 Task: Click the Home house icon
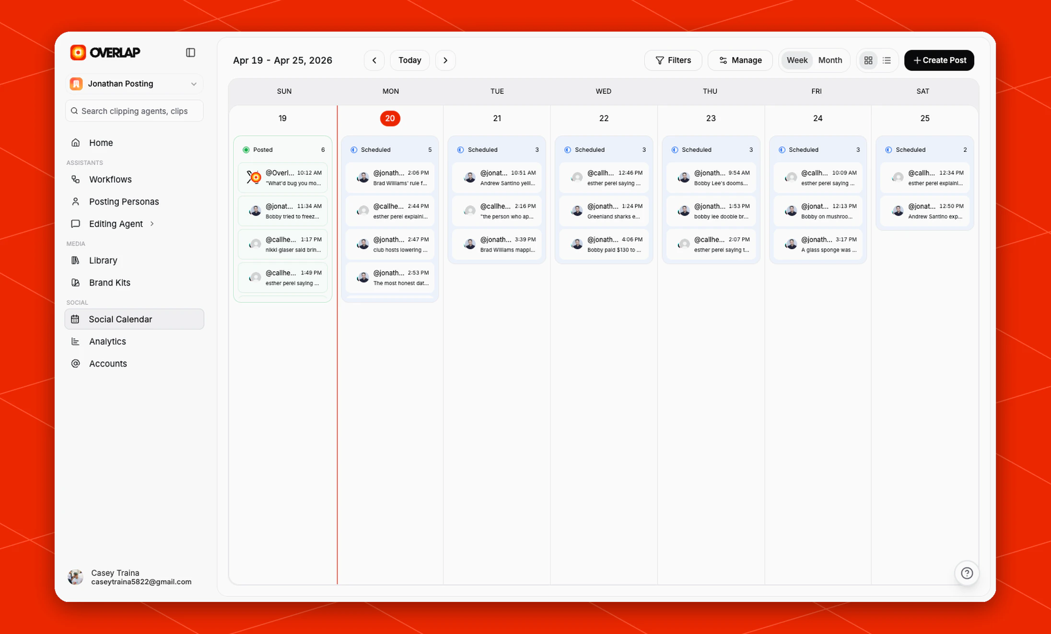(75, 142)
